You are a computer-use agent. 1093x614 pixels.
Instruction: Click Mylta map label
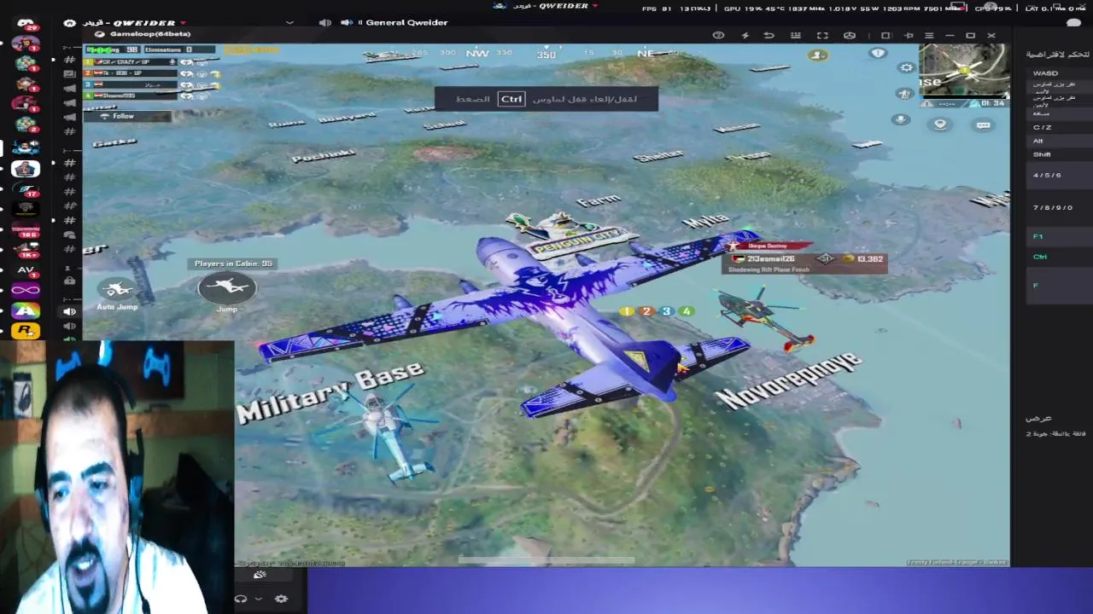(706, 221)
